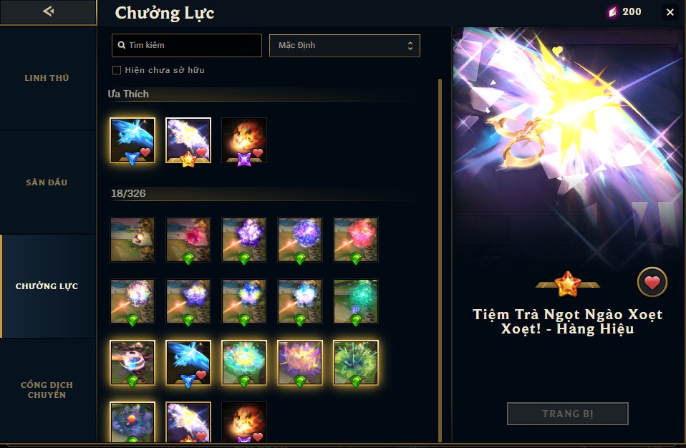This screenshot has height=448, width=686.
Task: Click the Tìm kiếm search field
Action: 187,46
